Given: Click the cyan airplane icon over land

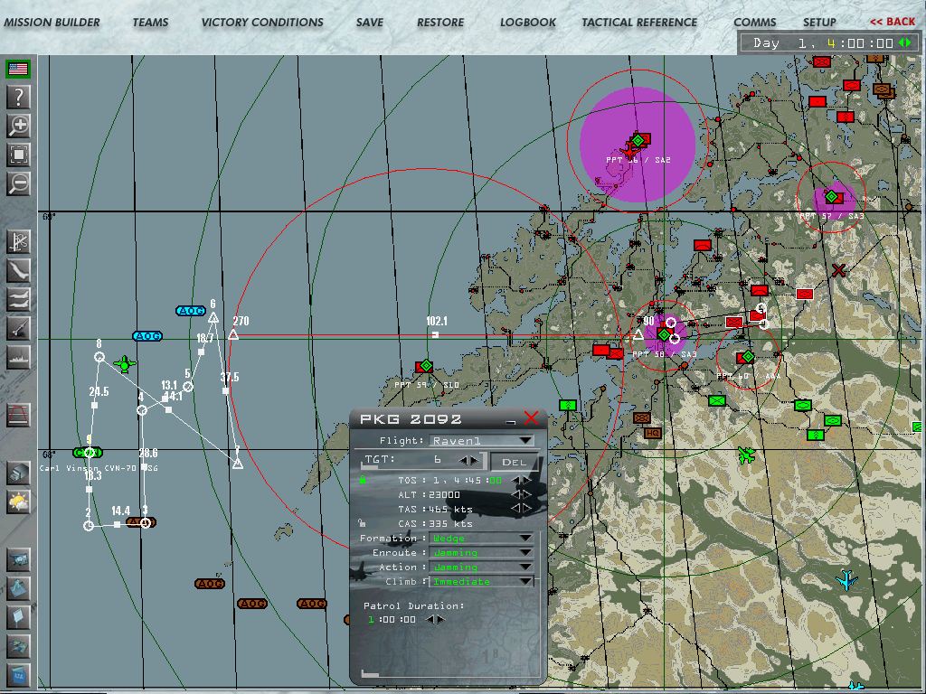Looking at the screenshot, I should tap(846, 579).
